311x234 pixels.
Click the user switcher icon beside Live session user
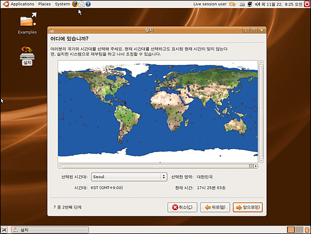coord(233,4)
